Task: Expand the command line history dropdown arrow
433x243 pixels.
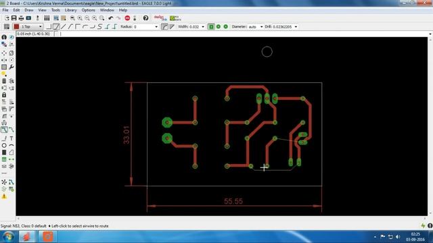Action: pyautogui.click(x=430, y=34)
